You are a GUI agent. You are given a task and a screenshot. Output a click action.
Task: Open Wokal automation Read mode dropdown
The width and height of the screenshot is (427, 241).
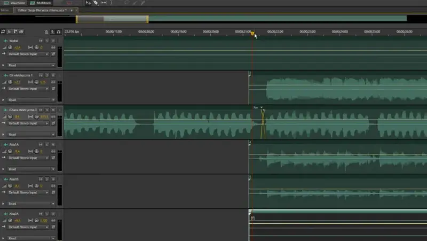(x=31, y=65)
